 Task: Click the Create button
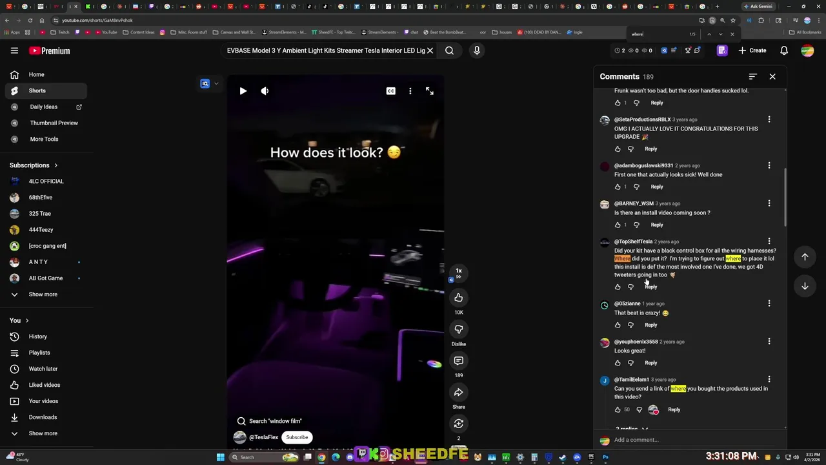pyautogui.click(x=752, y=50)
